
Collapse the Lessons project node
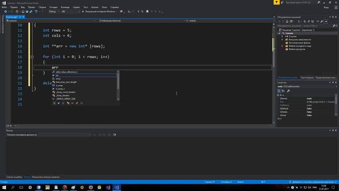tap(279, 33)
